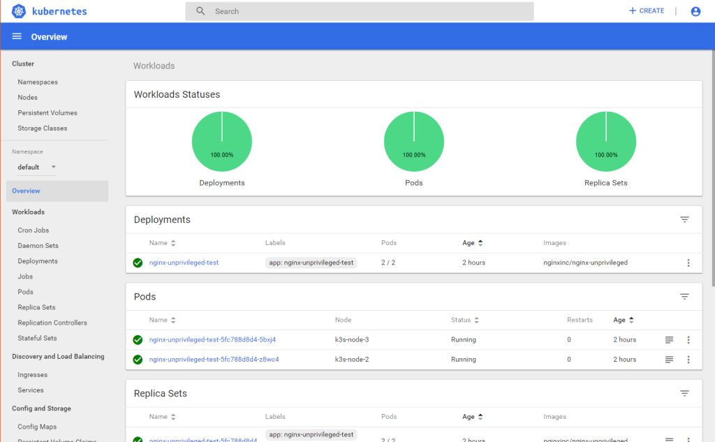The width and height of the screenshot is (715, 442).
Task: Click the Kubernetes title text
Action: click(59, 11)
